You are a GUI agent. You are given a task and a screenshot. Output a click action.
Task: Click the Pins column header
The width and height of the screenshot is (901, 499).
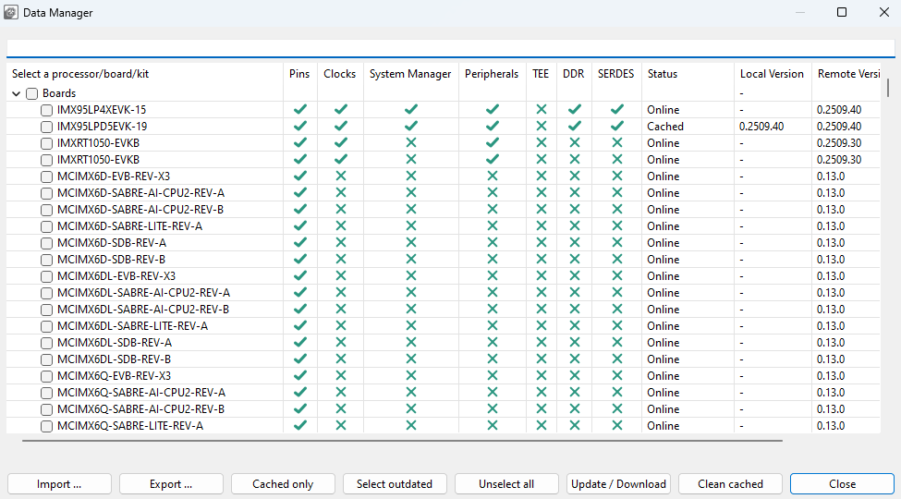299,74
